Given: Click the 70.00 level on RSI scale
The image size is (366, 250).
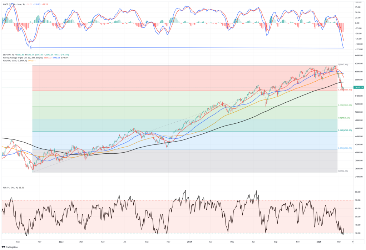Looking at the screenshot, I should 357,200.
